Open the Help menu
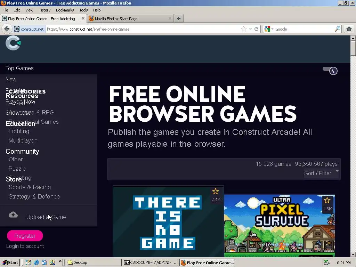 tap(97, 10)
